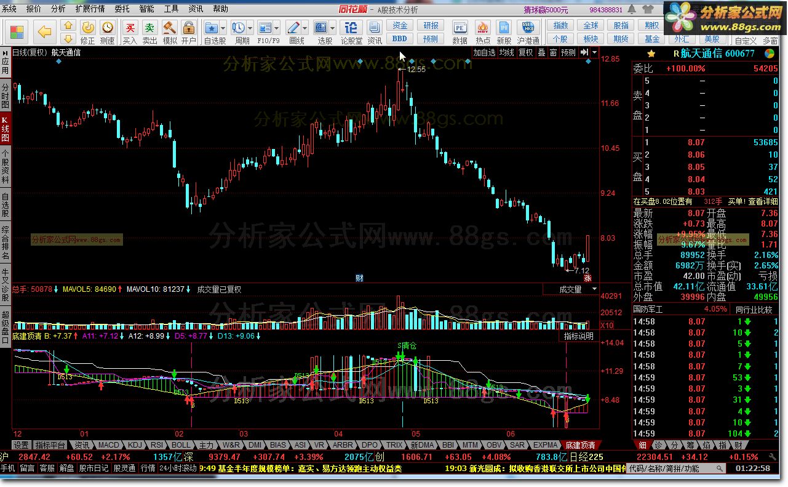Open the 自选股 watchlist folder icon
The image size is (788, 487).
[212, 28]
